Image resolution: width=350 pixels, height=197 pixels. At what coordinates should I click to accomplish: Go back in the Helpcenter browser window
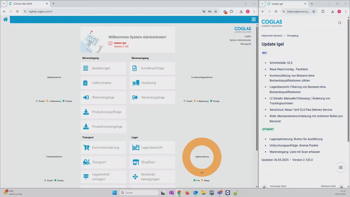(x=263, y=11)
